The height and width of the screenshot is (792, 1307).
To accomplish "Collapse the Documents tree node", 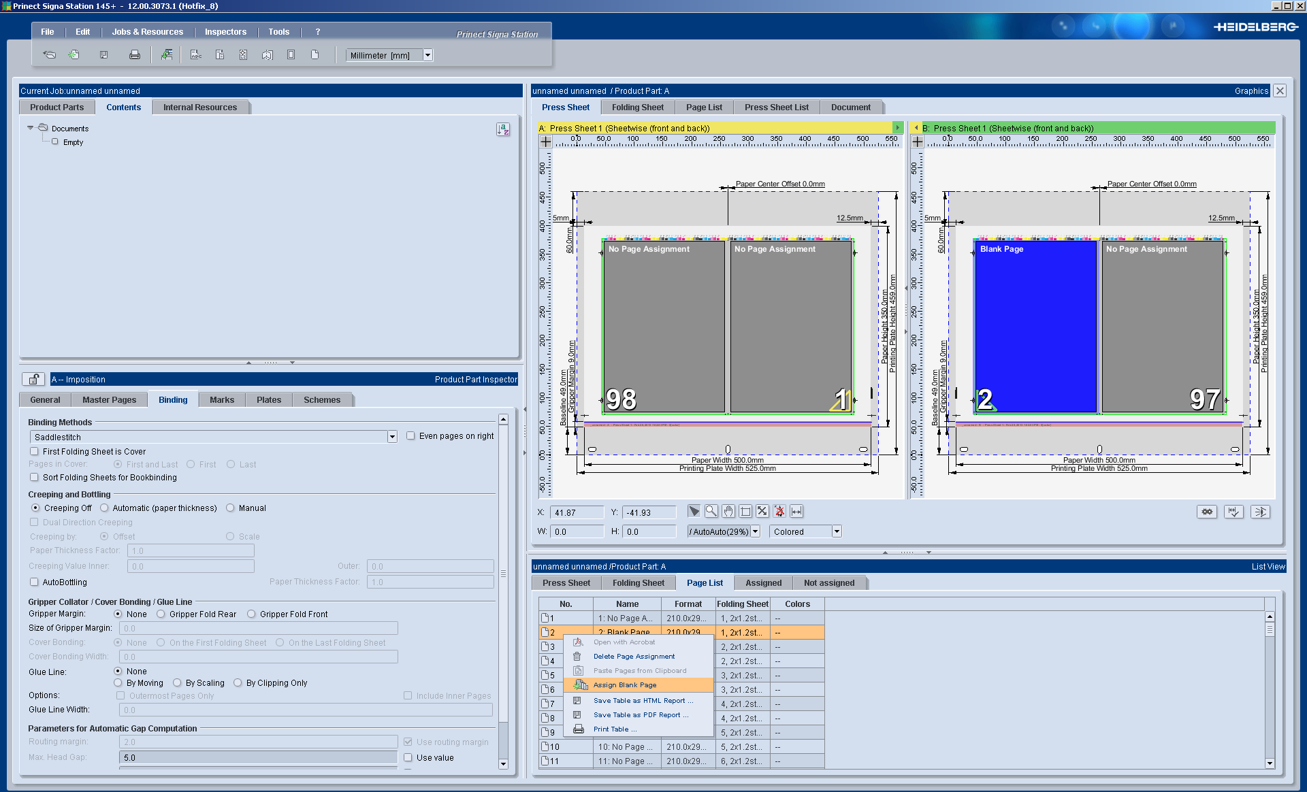I will pyautogui.click(x=30, y=127).
